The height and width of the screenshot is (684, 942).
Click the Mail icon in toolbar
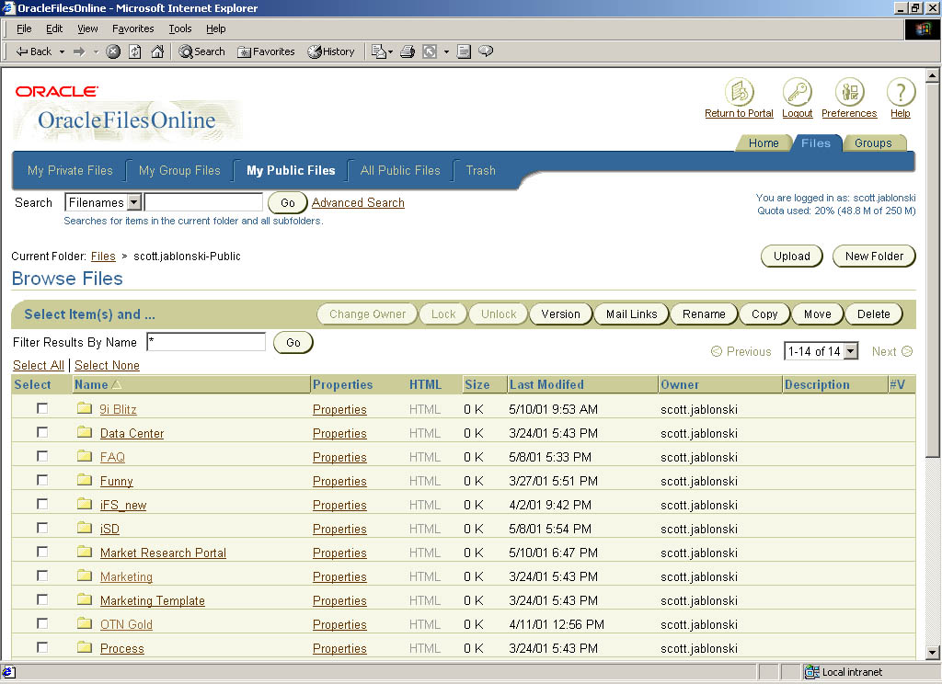click(x=378, y=51)
